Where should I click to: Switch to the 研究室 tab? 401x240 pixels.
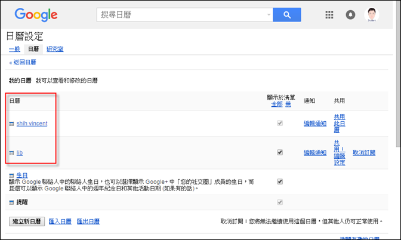tap(55, 49)
